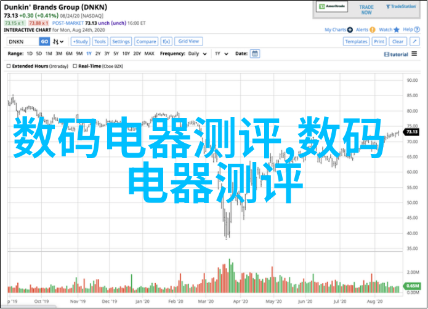Set range to 3Y

click(x=107, y=54)
